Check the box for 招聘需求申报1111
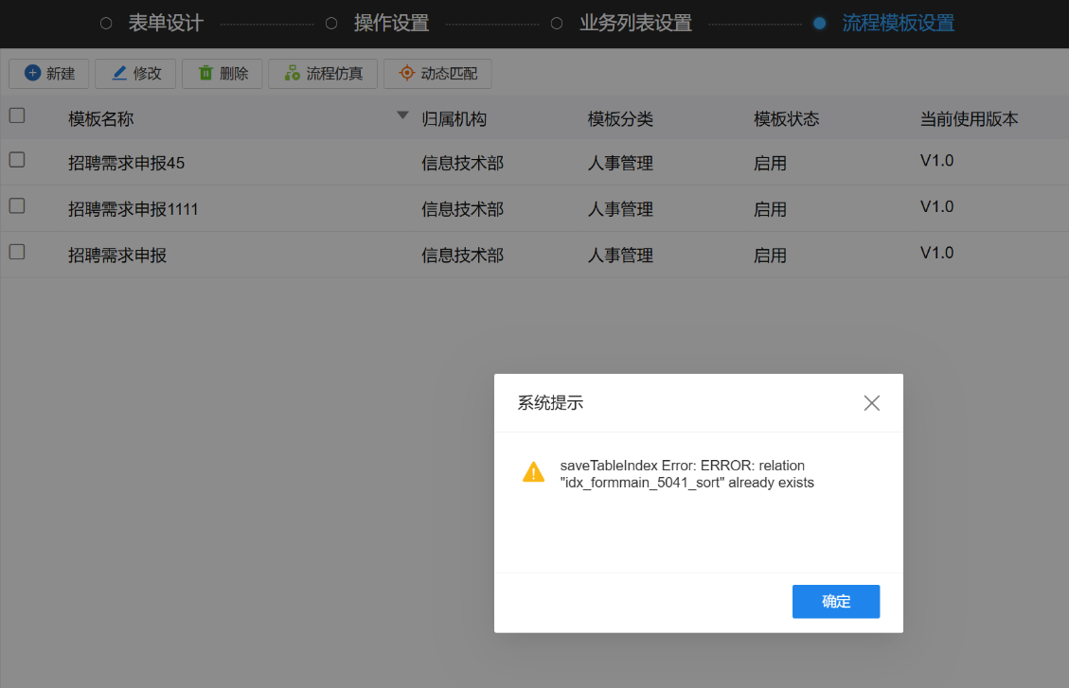The image size is (1069, 688). click(x=17, y=205)
